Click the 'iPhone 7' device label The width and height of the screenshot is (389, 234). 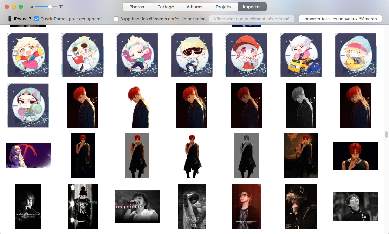pos(22,19)
